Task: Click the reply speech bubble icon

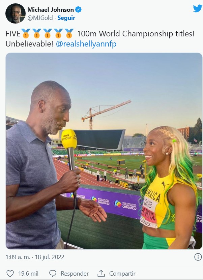Action: [x=53, y=273]
